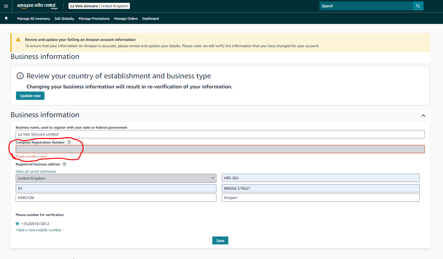Click the bookmark icon in navigation bar

6,18
